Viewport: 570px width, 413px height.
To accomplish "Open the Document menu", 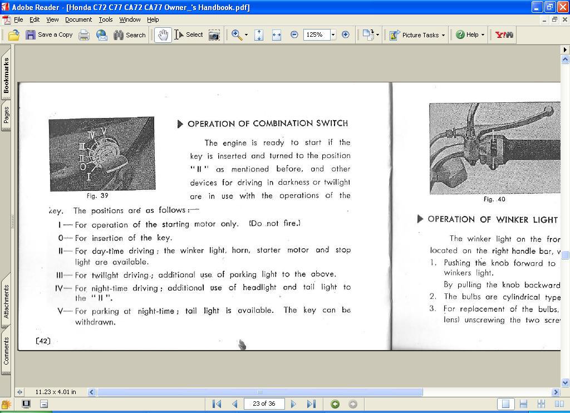I will [x=78, y=19].
